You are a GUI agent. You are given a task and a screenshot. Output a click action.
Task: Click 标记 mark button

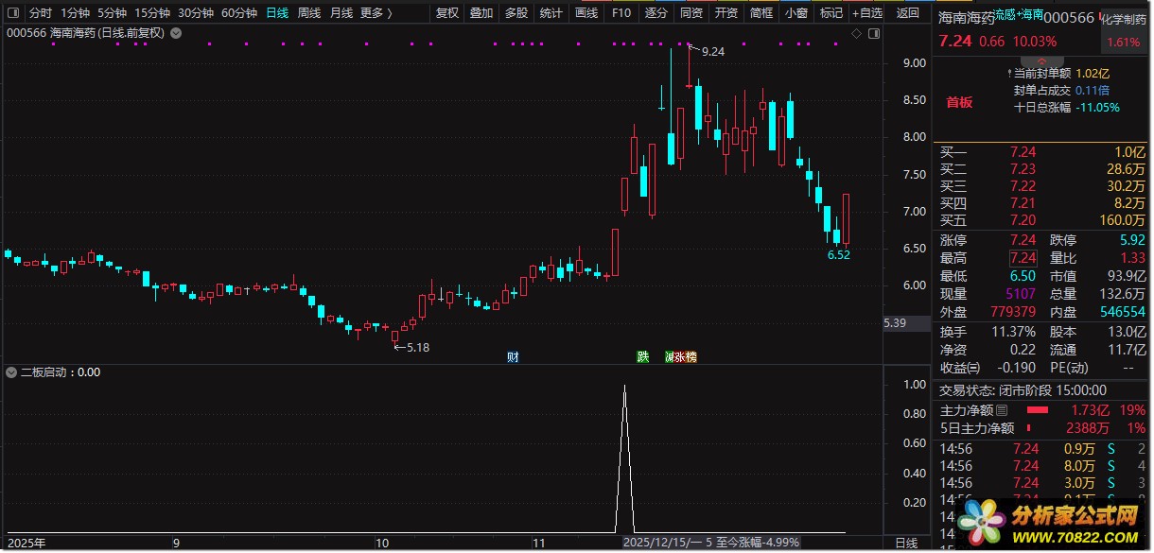pos(831,13)
